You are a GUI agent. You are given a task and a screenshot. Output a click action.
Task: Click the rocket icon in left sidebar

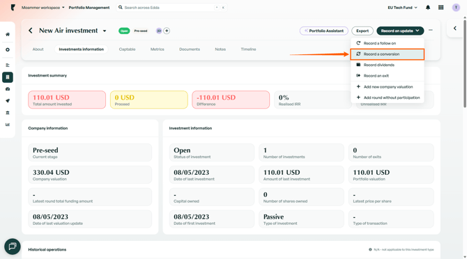pyautogui.click(x=8, y=101)
